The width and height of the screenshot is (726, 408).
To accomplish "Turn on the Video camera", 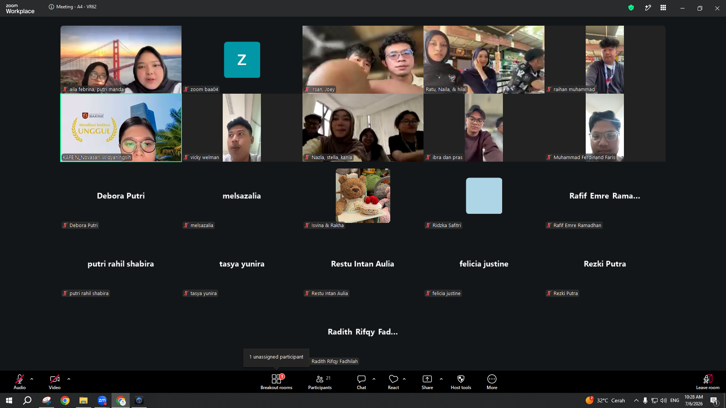I will 54,382.
